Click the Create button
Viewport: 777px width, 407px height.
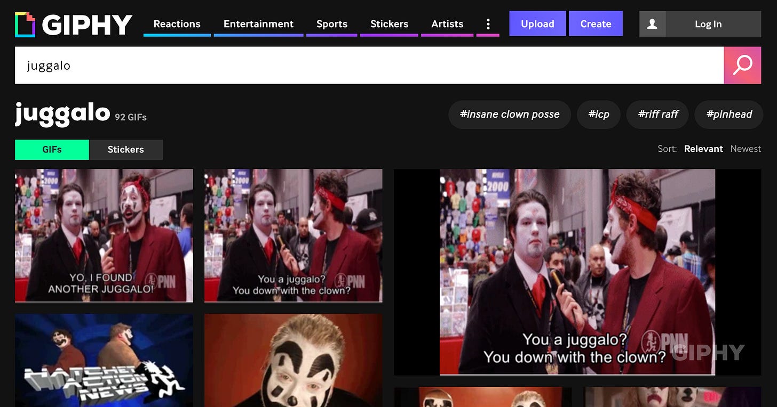[x=596, y=23]
